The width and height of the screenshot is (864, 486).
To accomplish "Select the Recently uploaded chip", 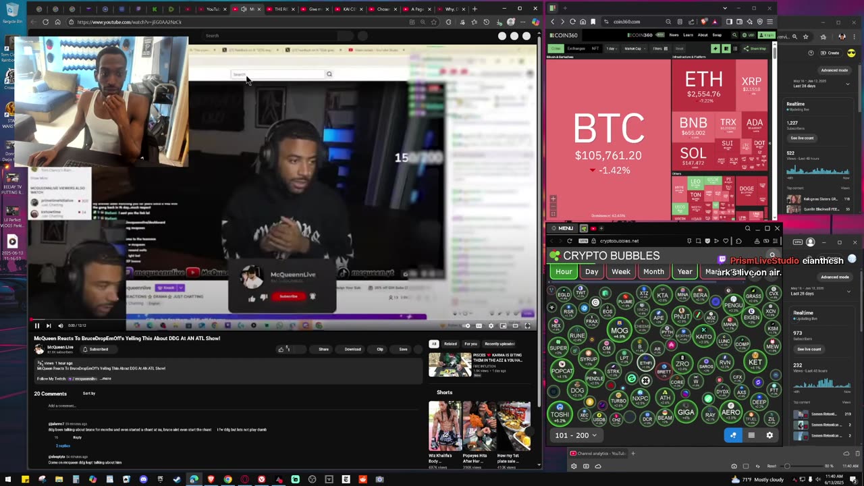I will tap(500, 344).
